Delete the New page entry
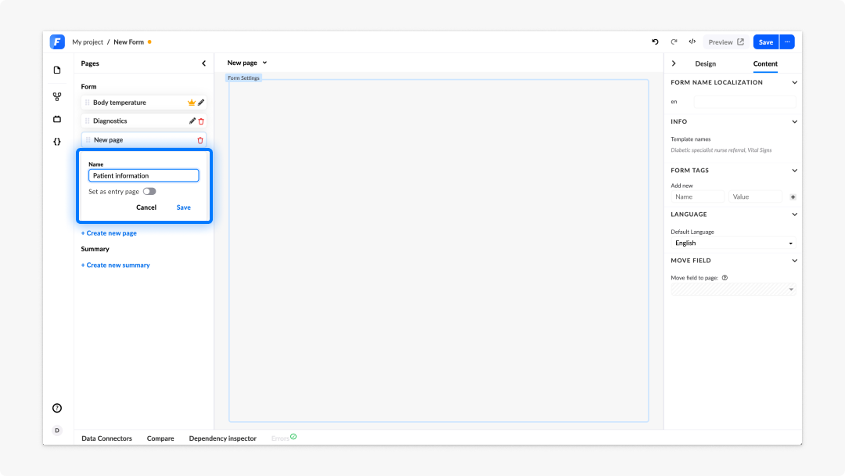845x476 pixels. coord(200,140)
